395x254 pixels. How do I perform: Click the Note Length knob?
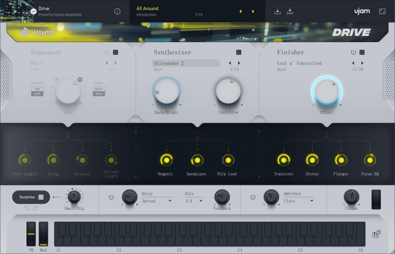(x=24, y=160)
